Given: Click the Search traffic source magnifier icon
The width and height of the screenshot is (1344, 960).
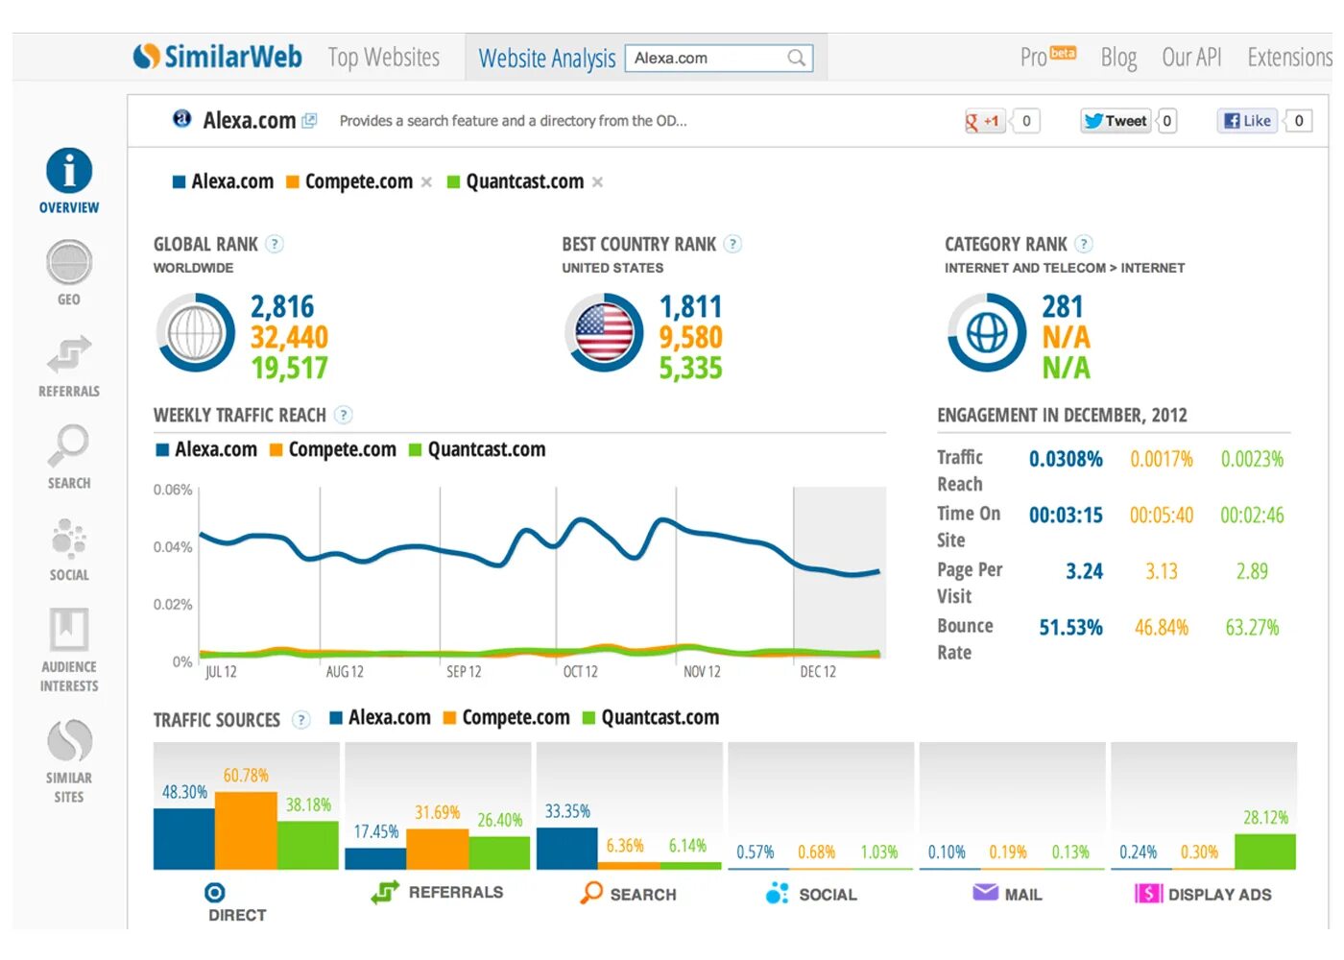Looking at the screenshot, I should 591,893.
